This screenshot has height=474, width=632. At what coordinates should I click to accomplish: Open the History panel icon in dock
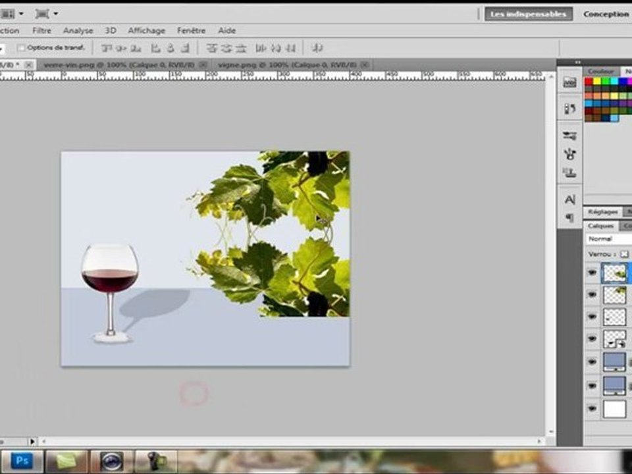(569, 109)
